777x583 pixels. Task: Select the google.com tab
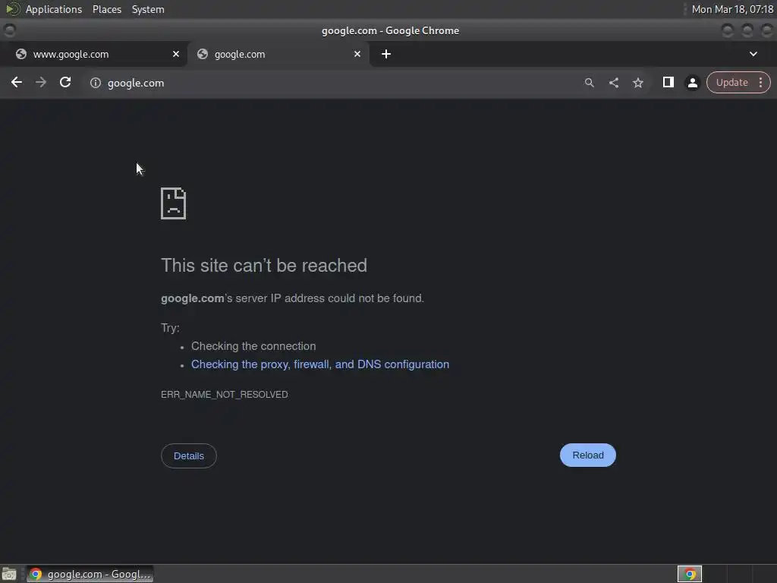278,54
